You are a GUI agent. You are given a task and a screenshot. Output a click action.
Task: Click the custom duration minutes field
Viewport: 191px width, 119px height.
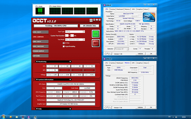[x=72, y=36]
